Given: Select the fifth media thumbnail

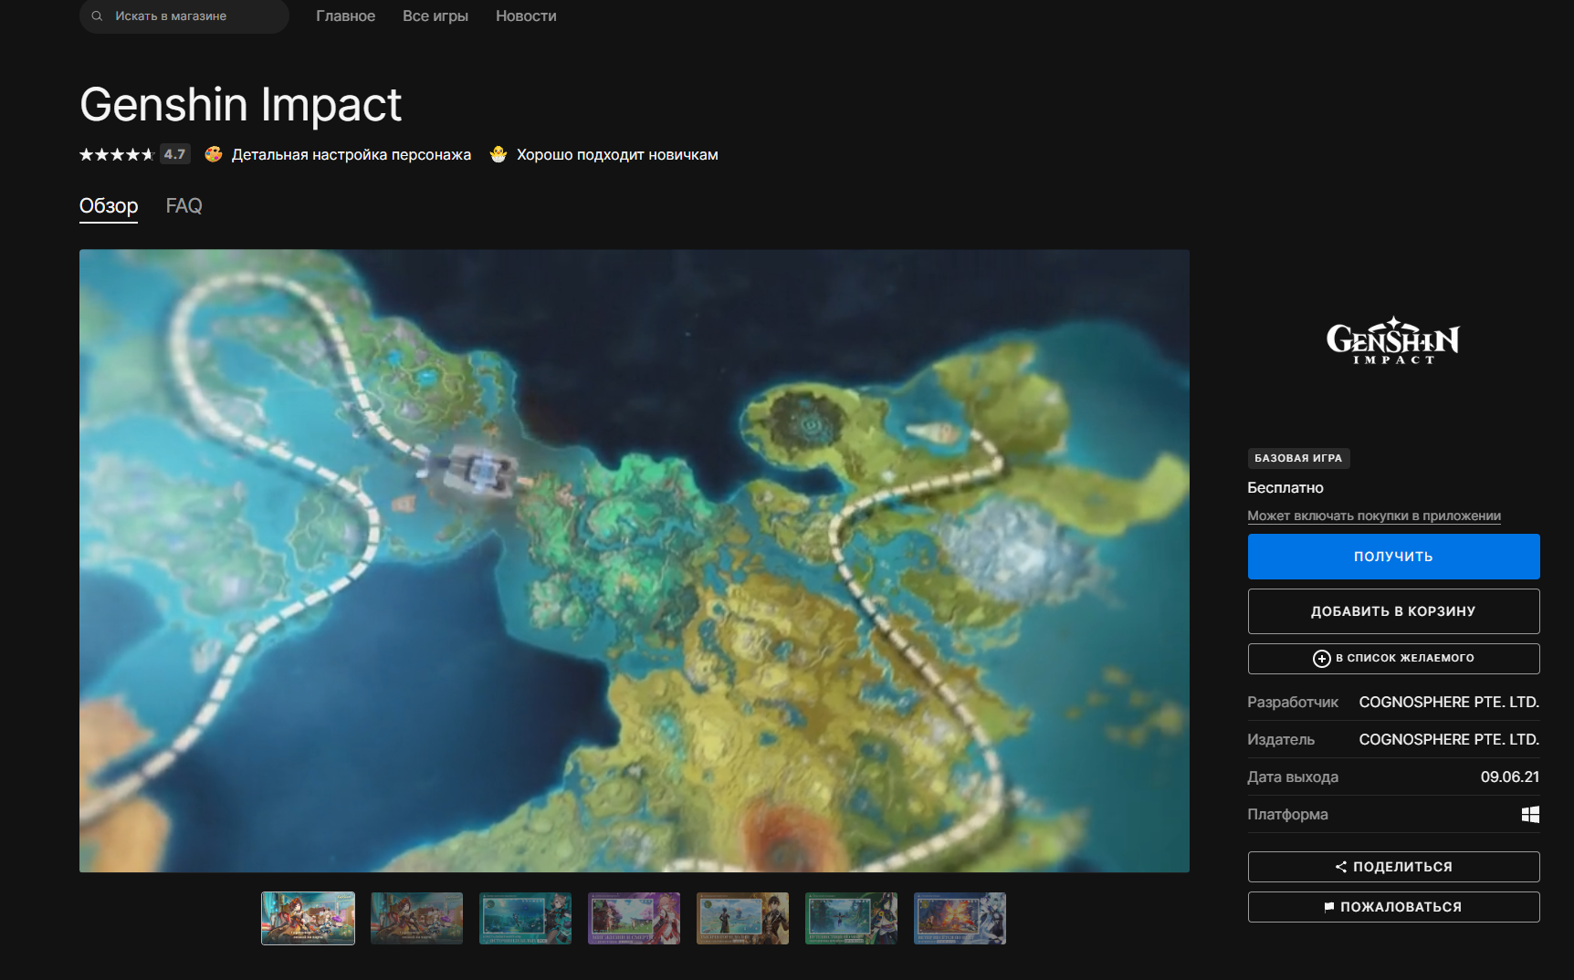Looking at the screenshot, I should tap(743, 918).
